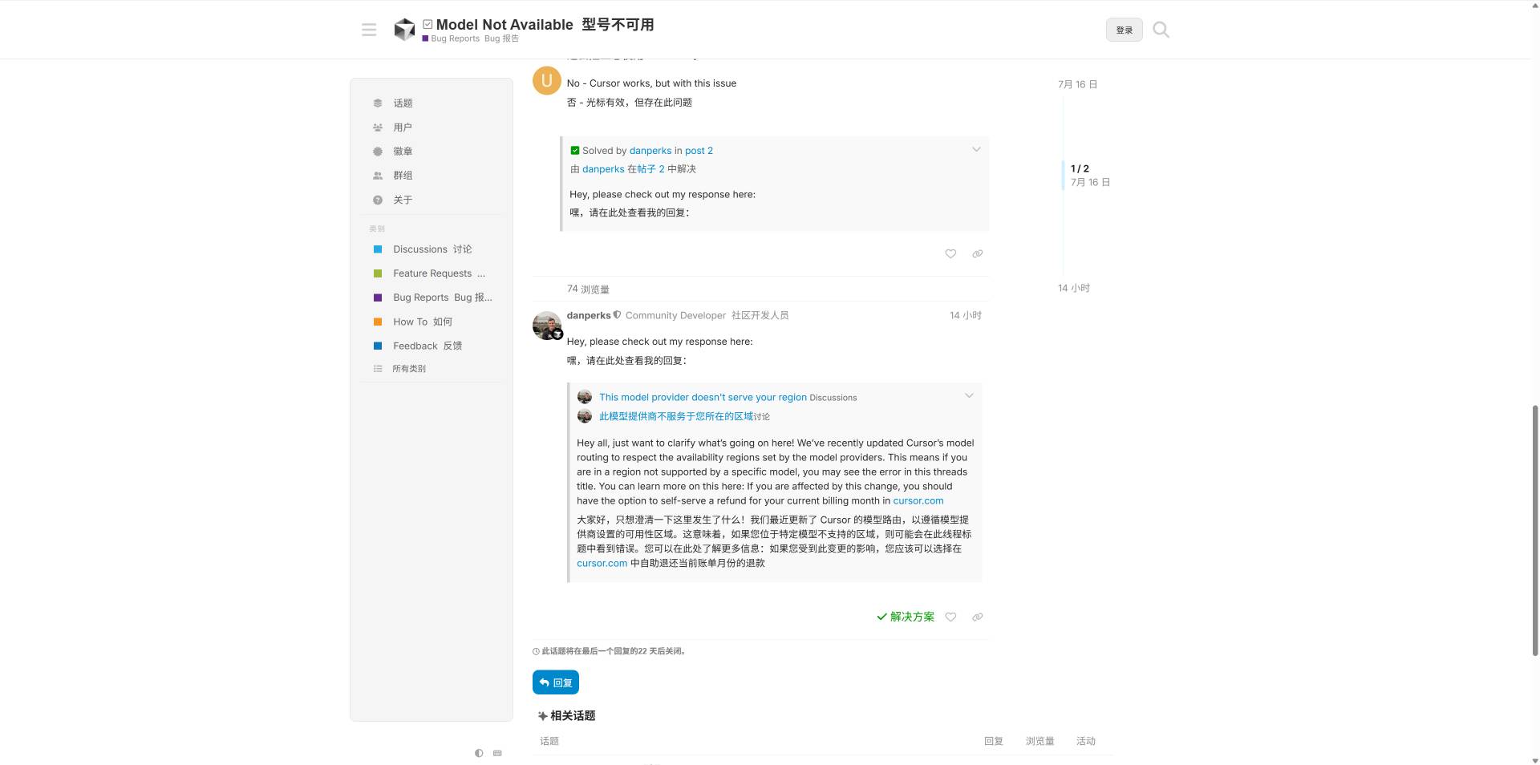1540x765 pixels.
Task: Click the Discussions blue color square
Action: (x=378, y=249)
